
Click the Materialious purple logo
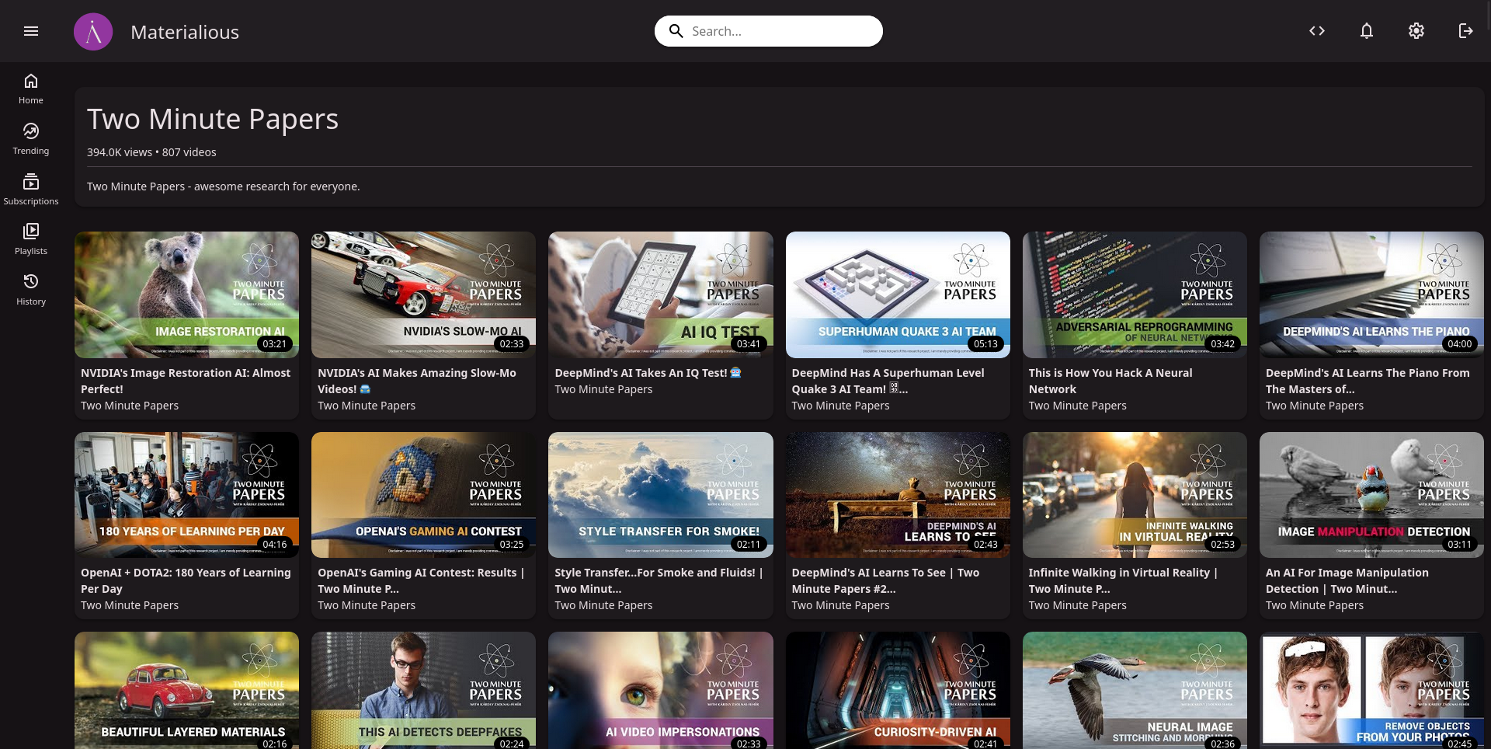[x=93, y=32]
